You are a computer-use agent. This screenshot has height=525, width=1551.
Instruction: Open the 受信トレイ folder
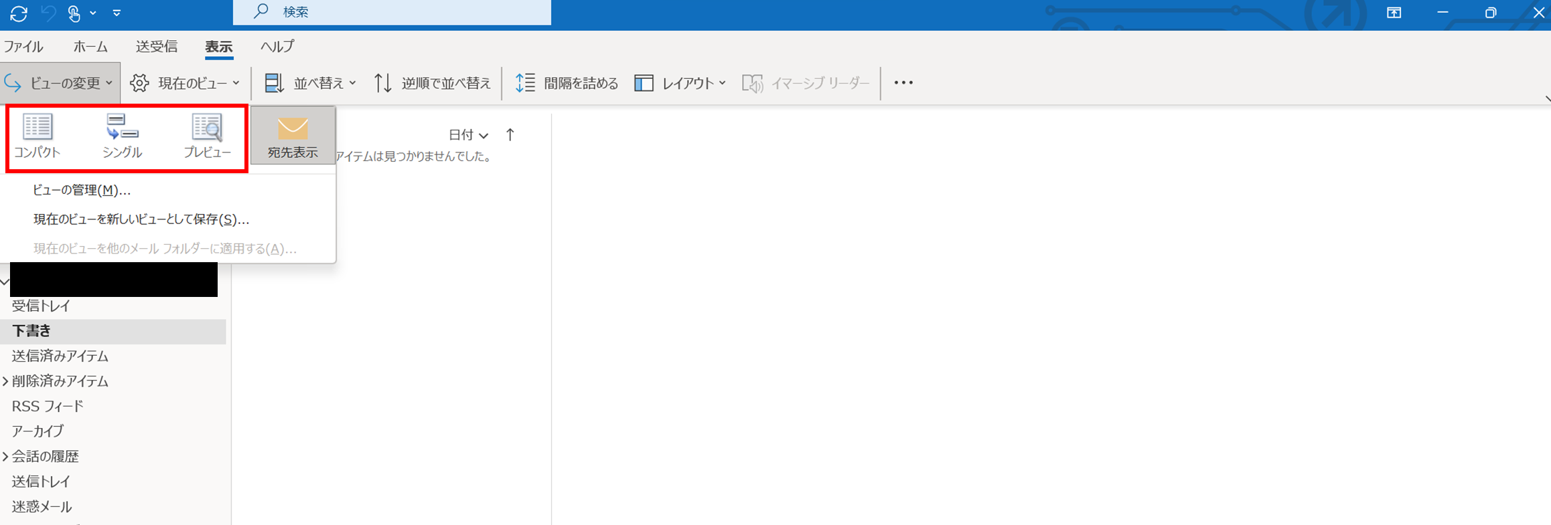(41, 306)
